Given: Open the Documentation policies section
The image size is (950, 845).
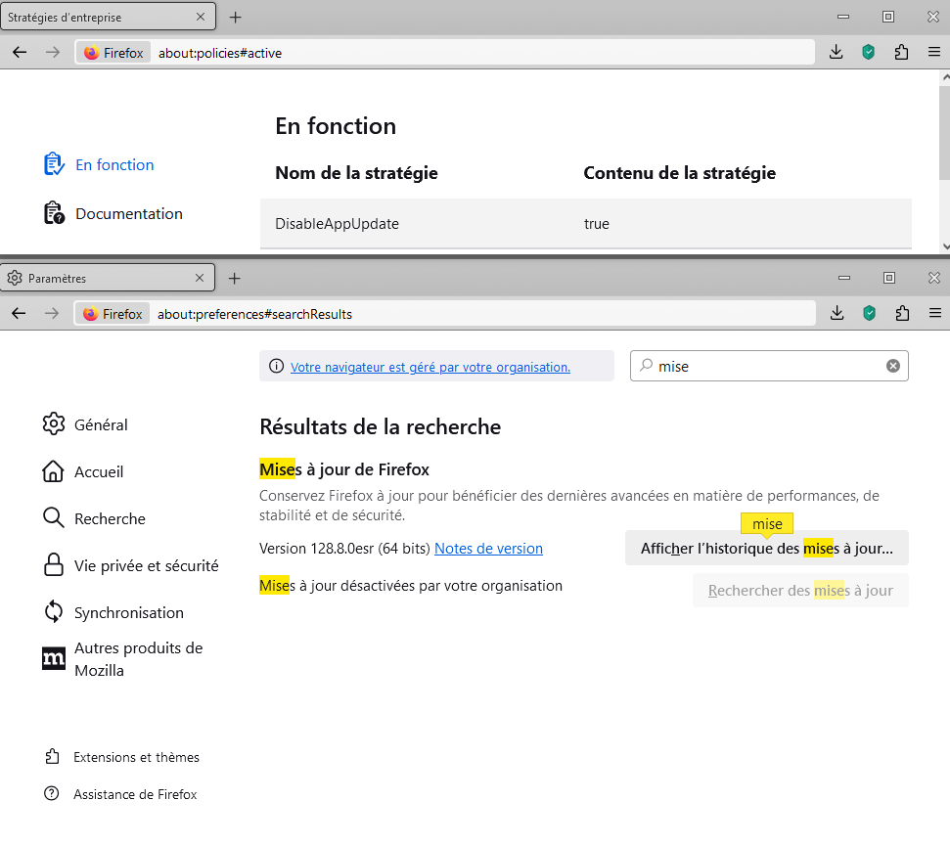Looking at the screenshot, I should click(x=113, y=213).
